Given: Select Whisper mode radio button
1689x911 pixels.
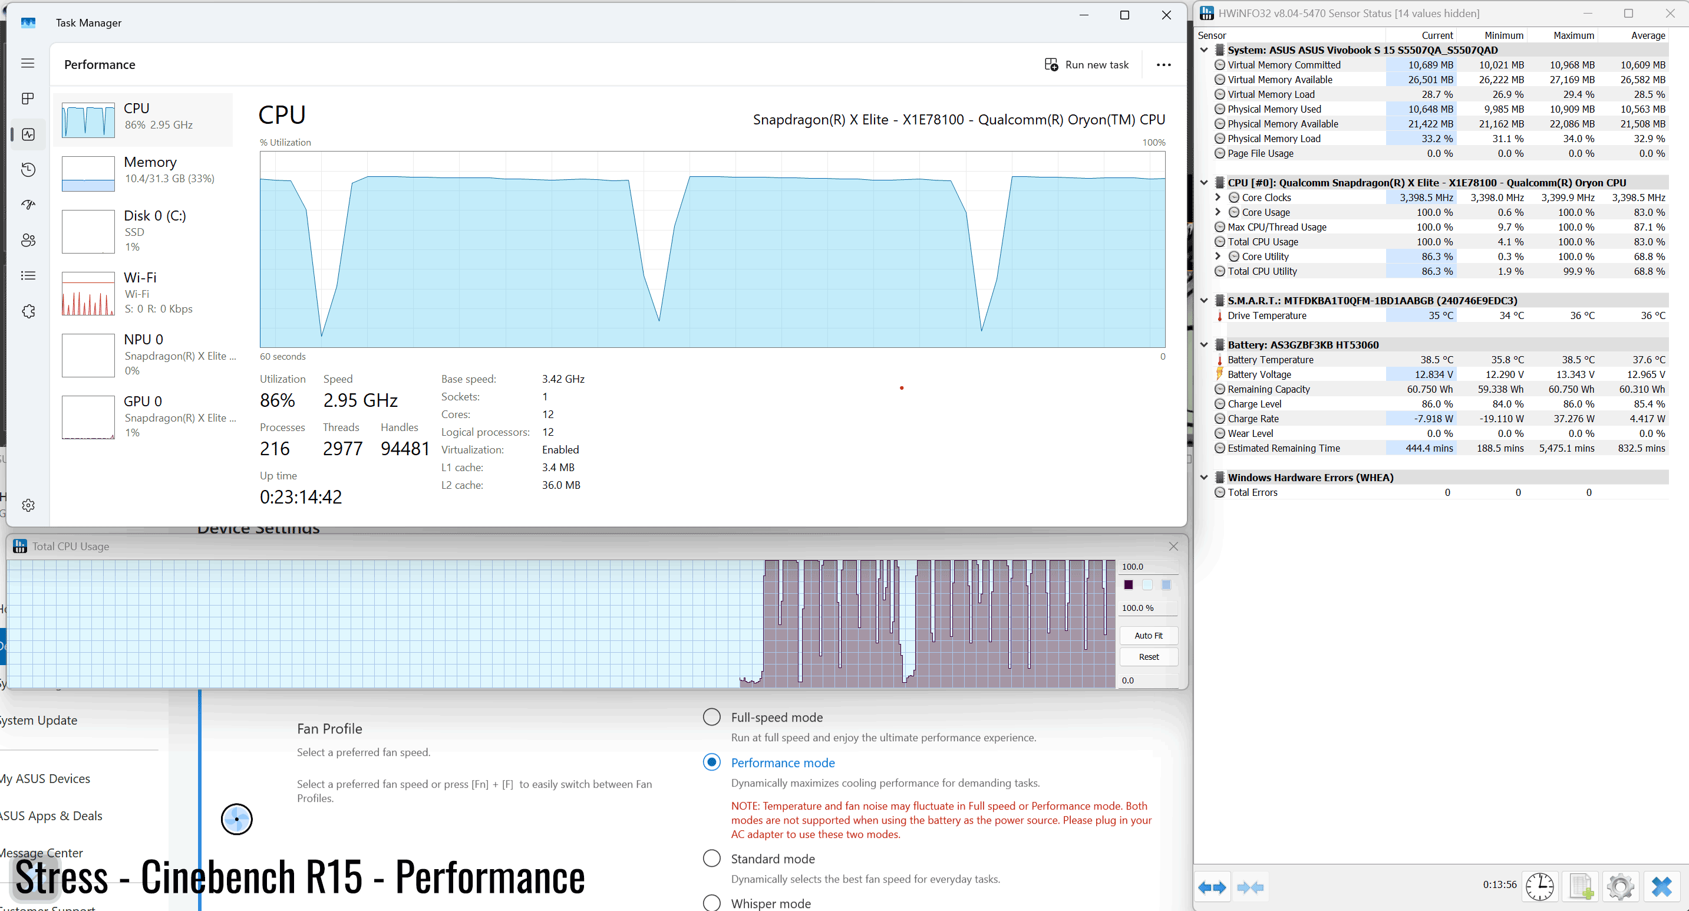Looking at the screenshot, I should (x=711, y=903).
